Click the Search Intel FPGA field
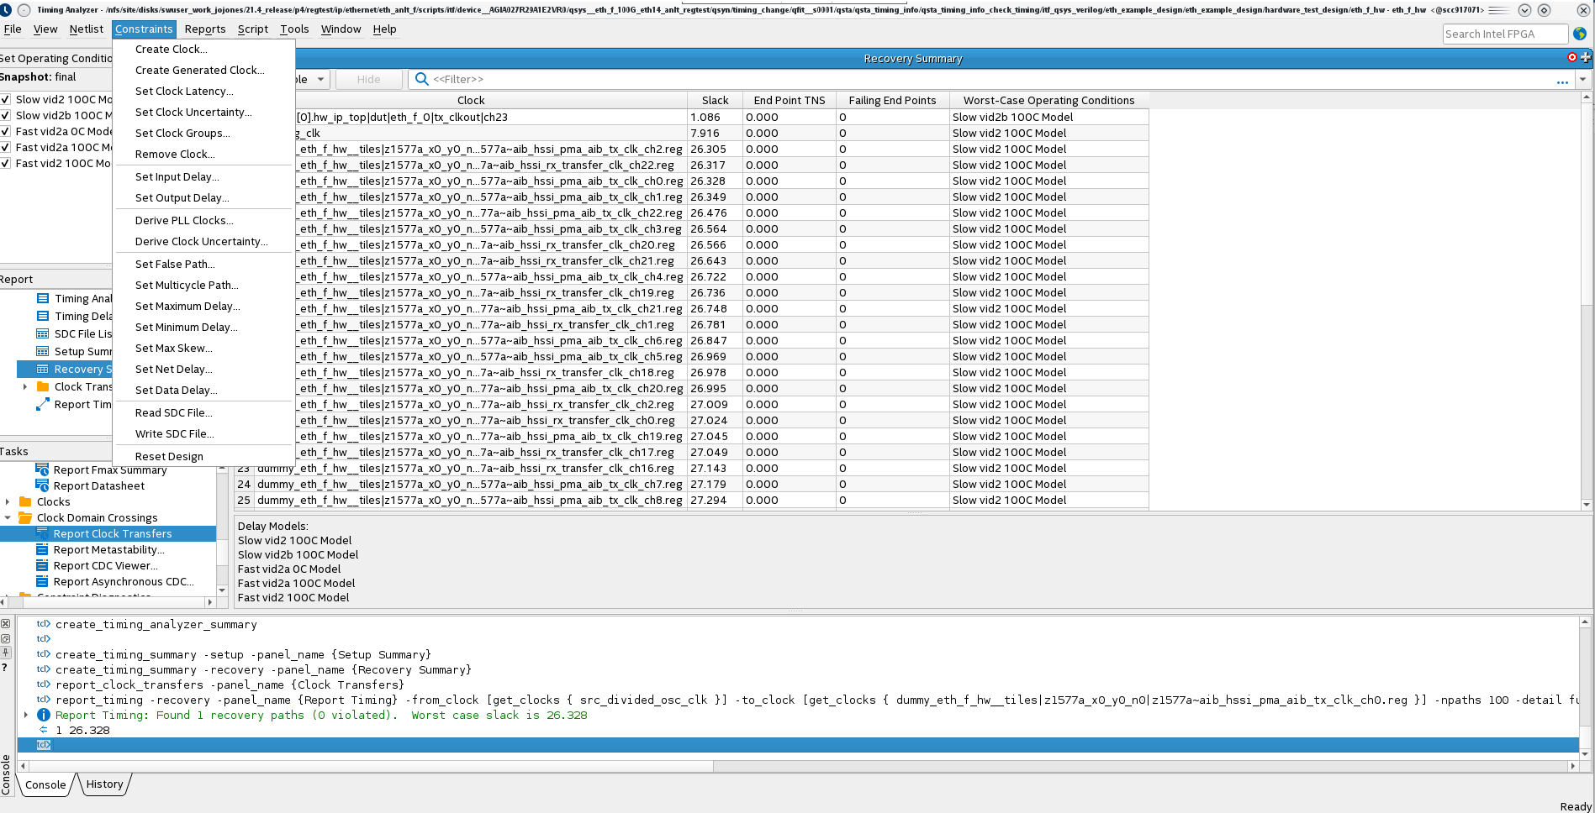Viewport: 1595px width, 813px height. tap(1504, 34)
